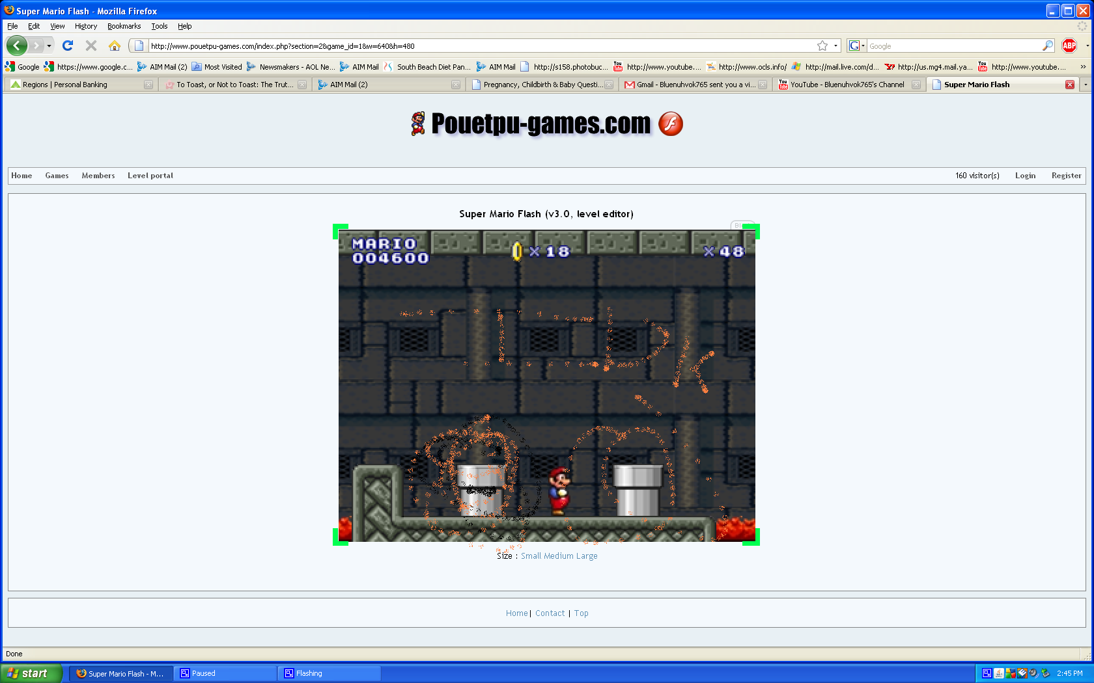This screenshot has width=1094, height=683.
Task: Select the Flashing taskbar button
Action: [330, 673]
